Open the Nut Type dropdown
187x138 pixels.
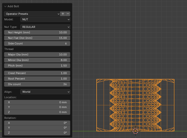45,27
